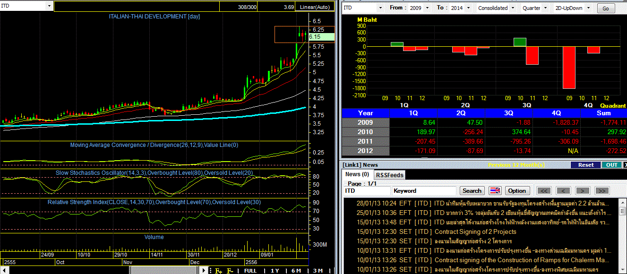Click the Search button in News
627x274 pixels.
472,191
